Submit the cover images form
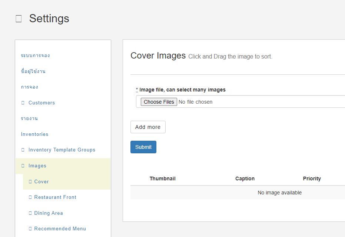 point(143,147)
